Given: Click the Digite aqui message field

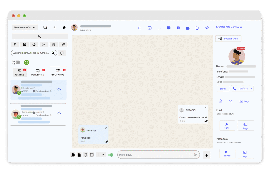Looking at the screenshot, I should coord(156,155).
